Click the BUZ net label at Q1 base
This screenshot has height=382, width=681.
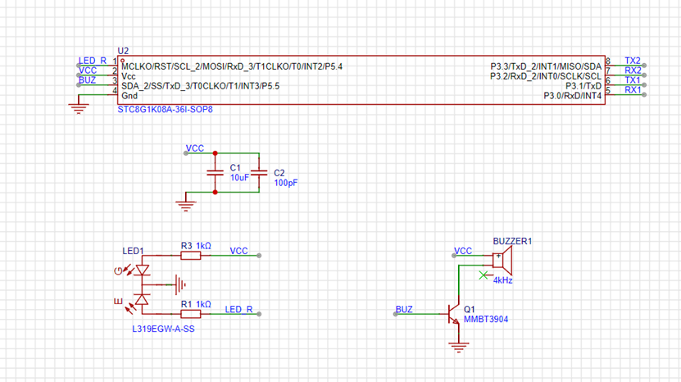pyautogui.click(x=404, y=309)
